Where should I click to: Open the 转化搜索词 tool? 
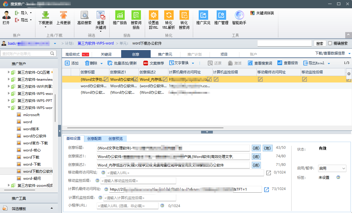(x=184, y=18)
